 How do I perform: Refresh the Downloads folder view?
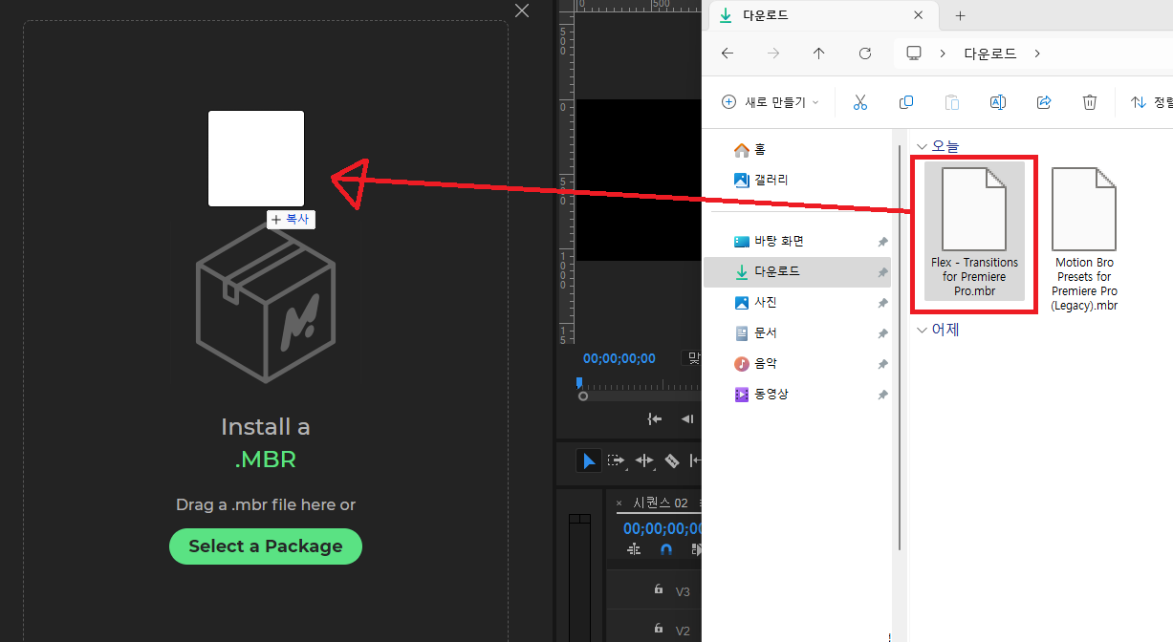pos(865,53)
